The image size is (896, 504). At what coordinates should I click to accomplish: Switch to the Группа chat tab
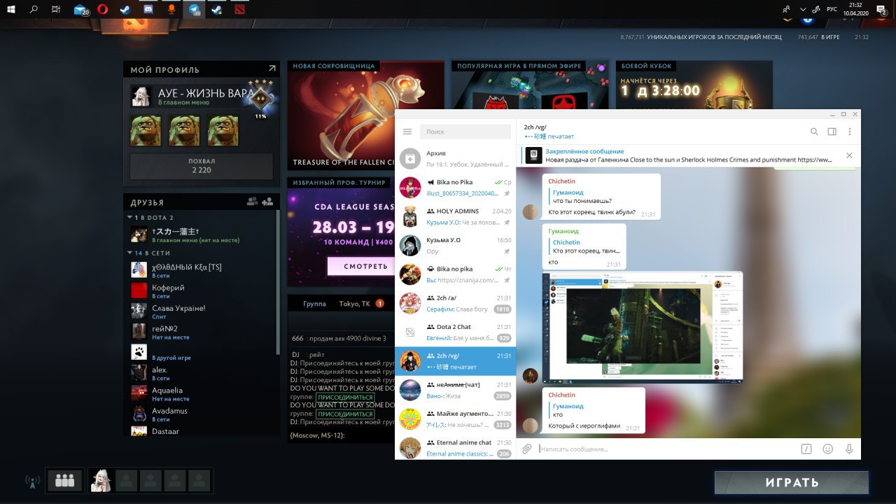point(314,304)
